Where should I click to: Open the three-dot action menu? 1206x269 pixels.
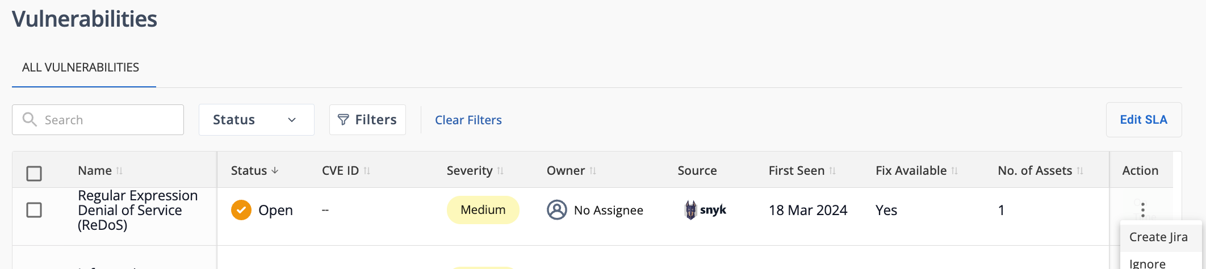[1143, 210]
